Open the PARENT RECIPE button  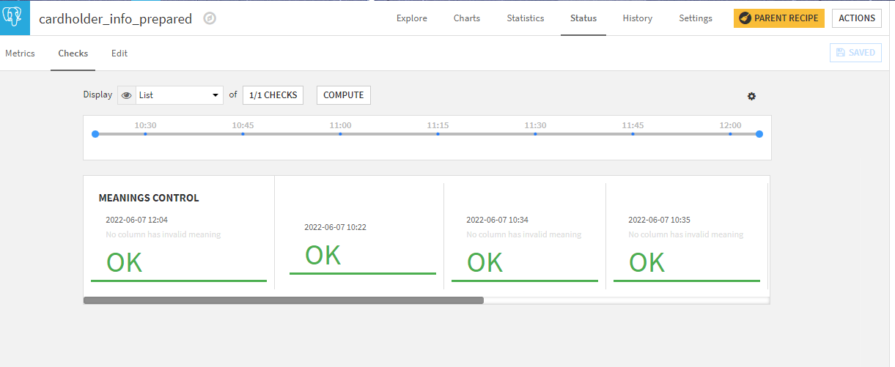(778, 18)
